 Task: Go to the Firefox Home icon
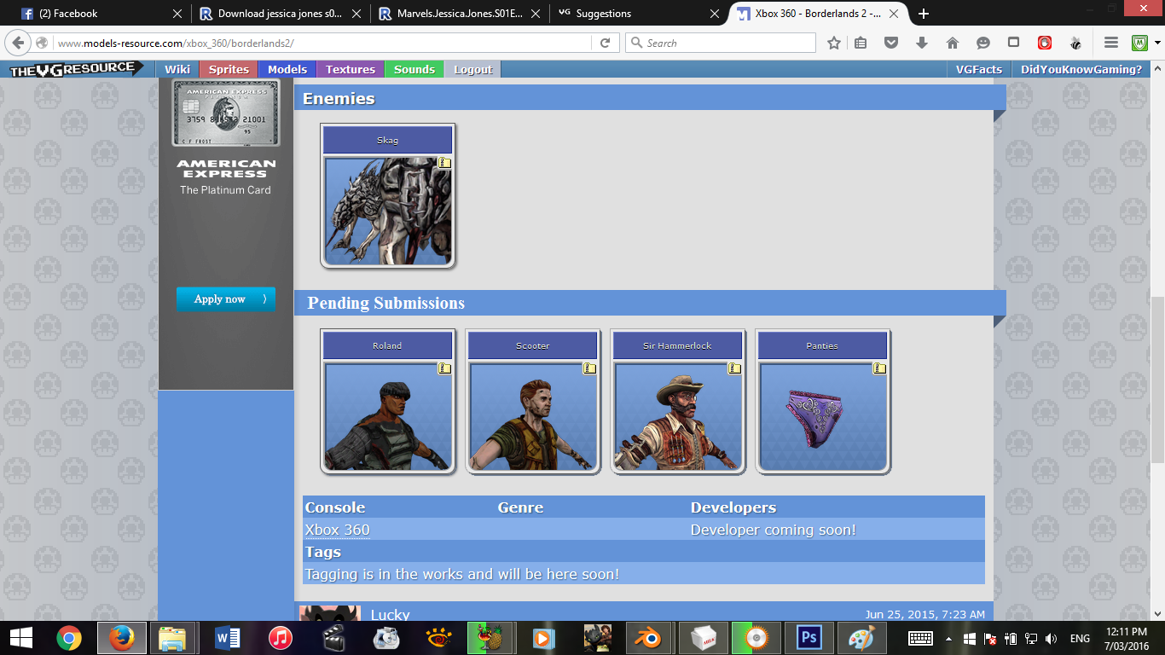(x=953, y=43)
